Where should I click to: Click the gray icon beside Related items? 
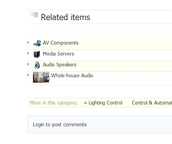(33, 15)
